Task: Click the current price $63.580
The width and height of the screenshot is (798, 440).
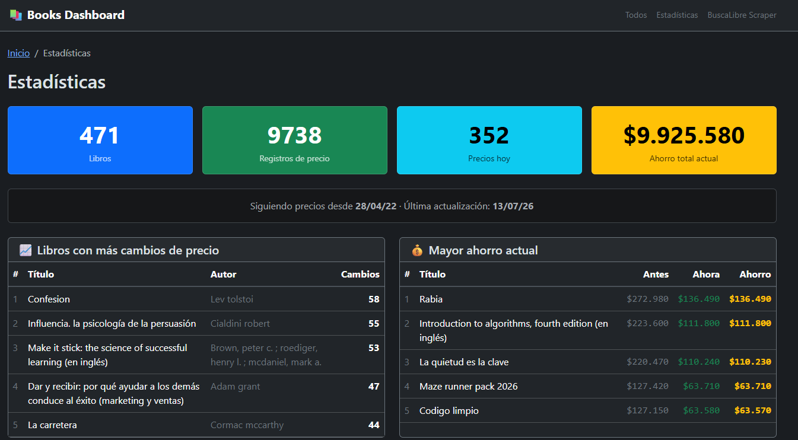Action: tap(701, 411)
